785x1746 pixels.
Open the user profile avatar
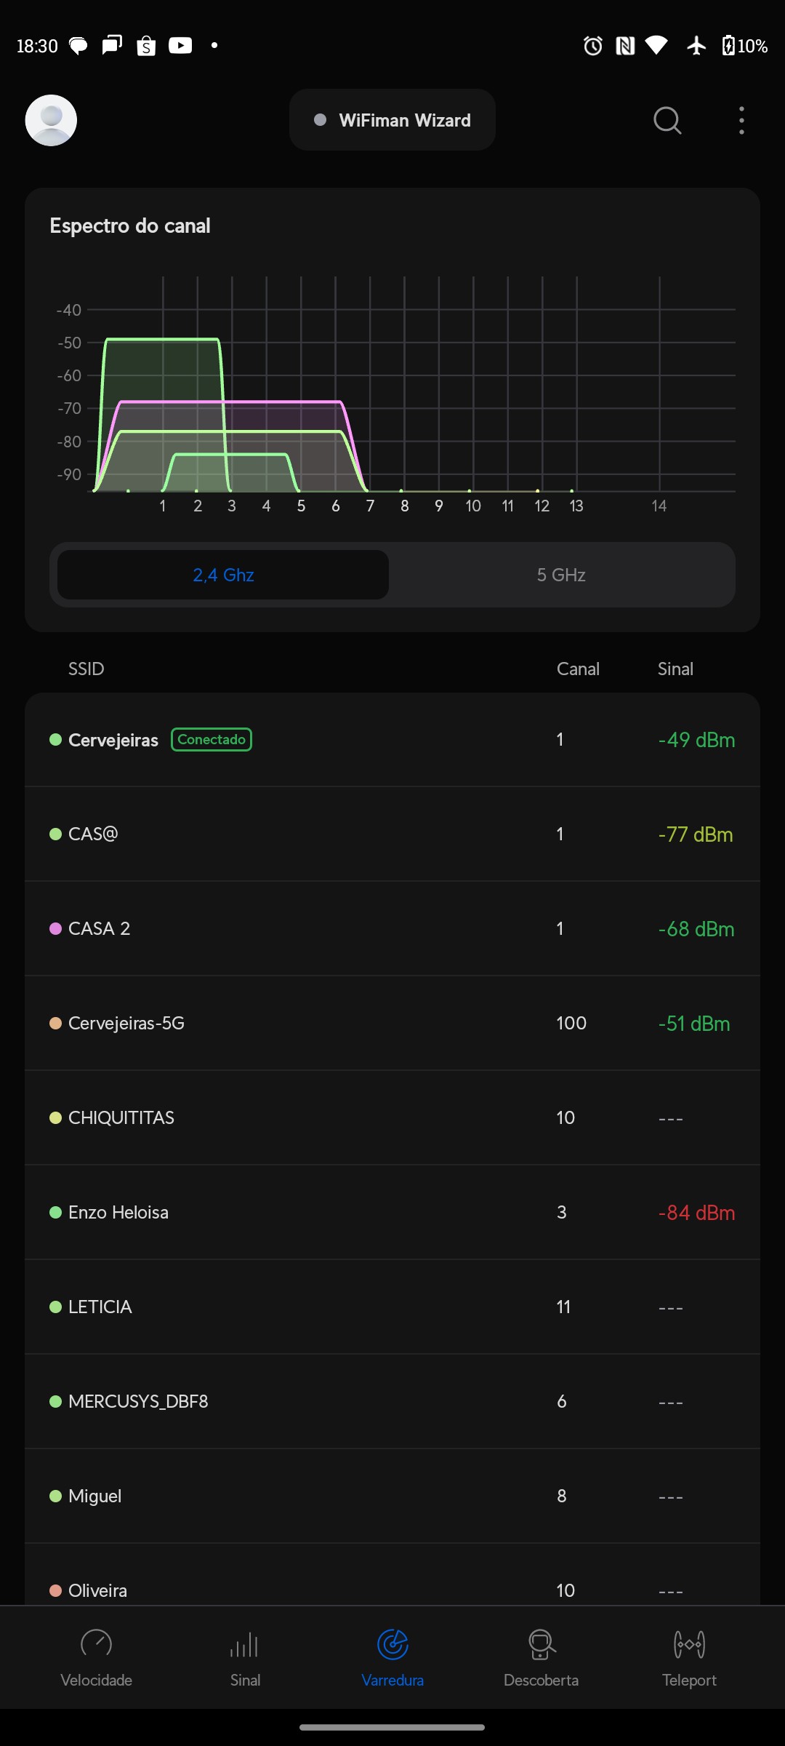pos(51,120)
